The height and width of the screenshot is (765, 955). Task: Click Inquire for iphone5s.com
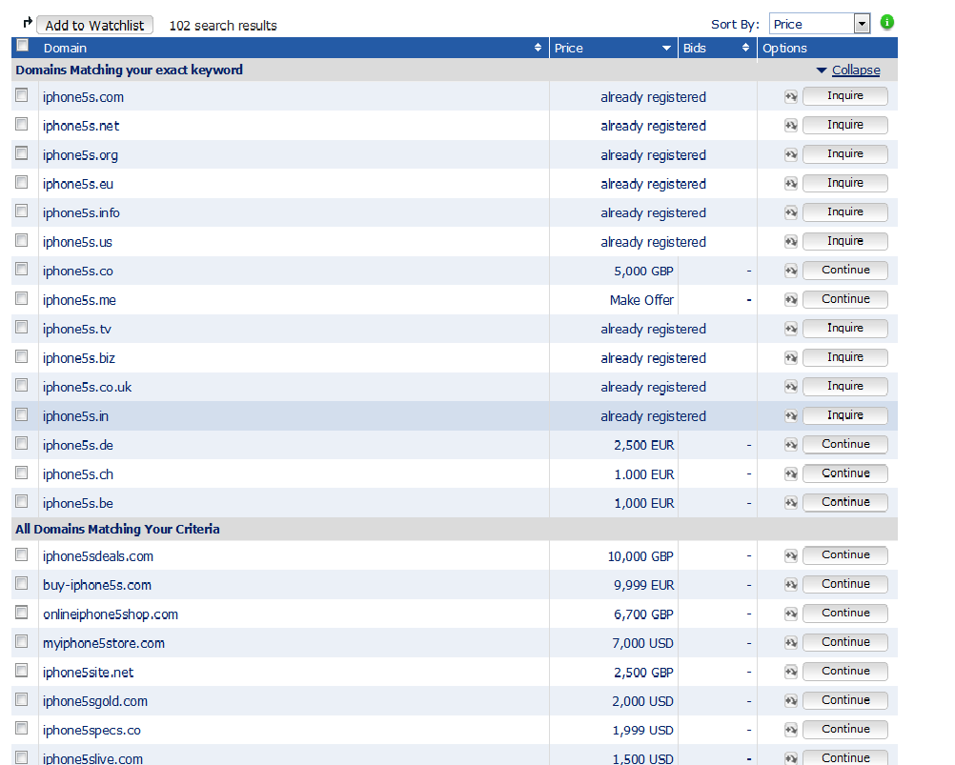844,96
